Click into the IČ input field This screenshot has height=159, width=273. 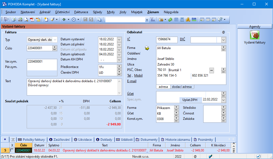(x=167, y=40)
